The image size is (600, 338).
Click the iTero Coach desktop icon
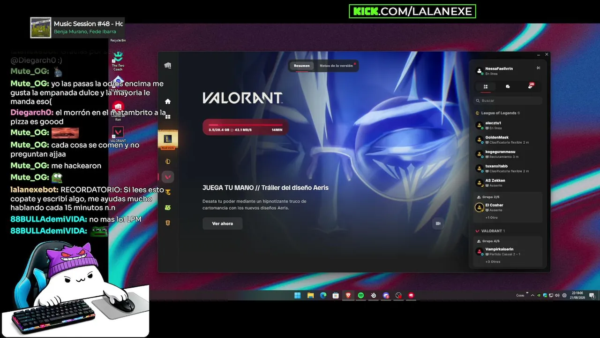[x=118, y=61]
